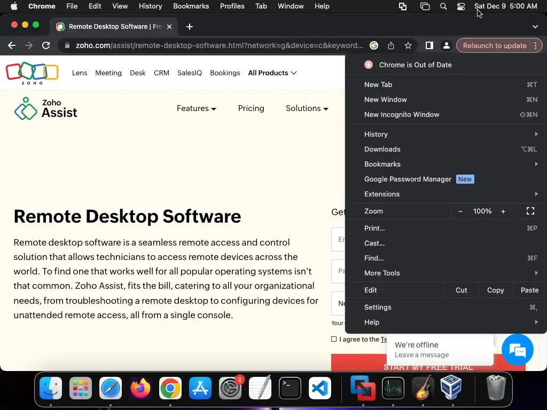Click the Zoho logo
Screen dimensions: 547x410
coord(32,73)
